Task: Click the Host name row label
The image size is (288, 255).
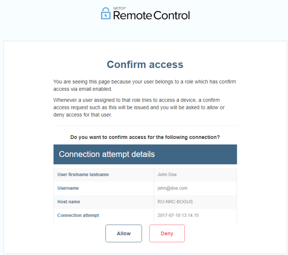Action: (69, 202)
